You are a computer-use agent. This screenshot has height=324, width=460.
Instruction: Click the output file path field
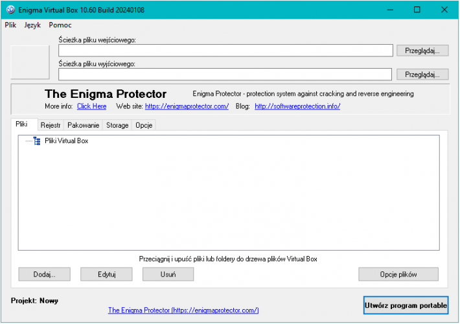[225, 75]
